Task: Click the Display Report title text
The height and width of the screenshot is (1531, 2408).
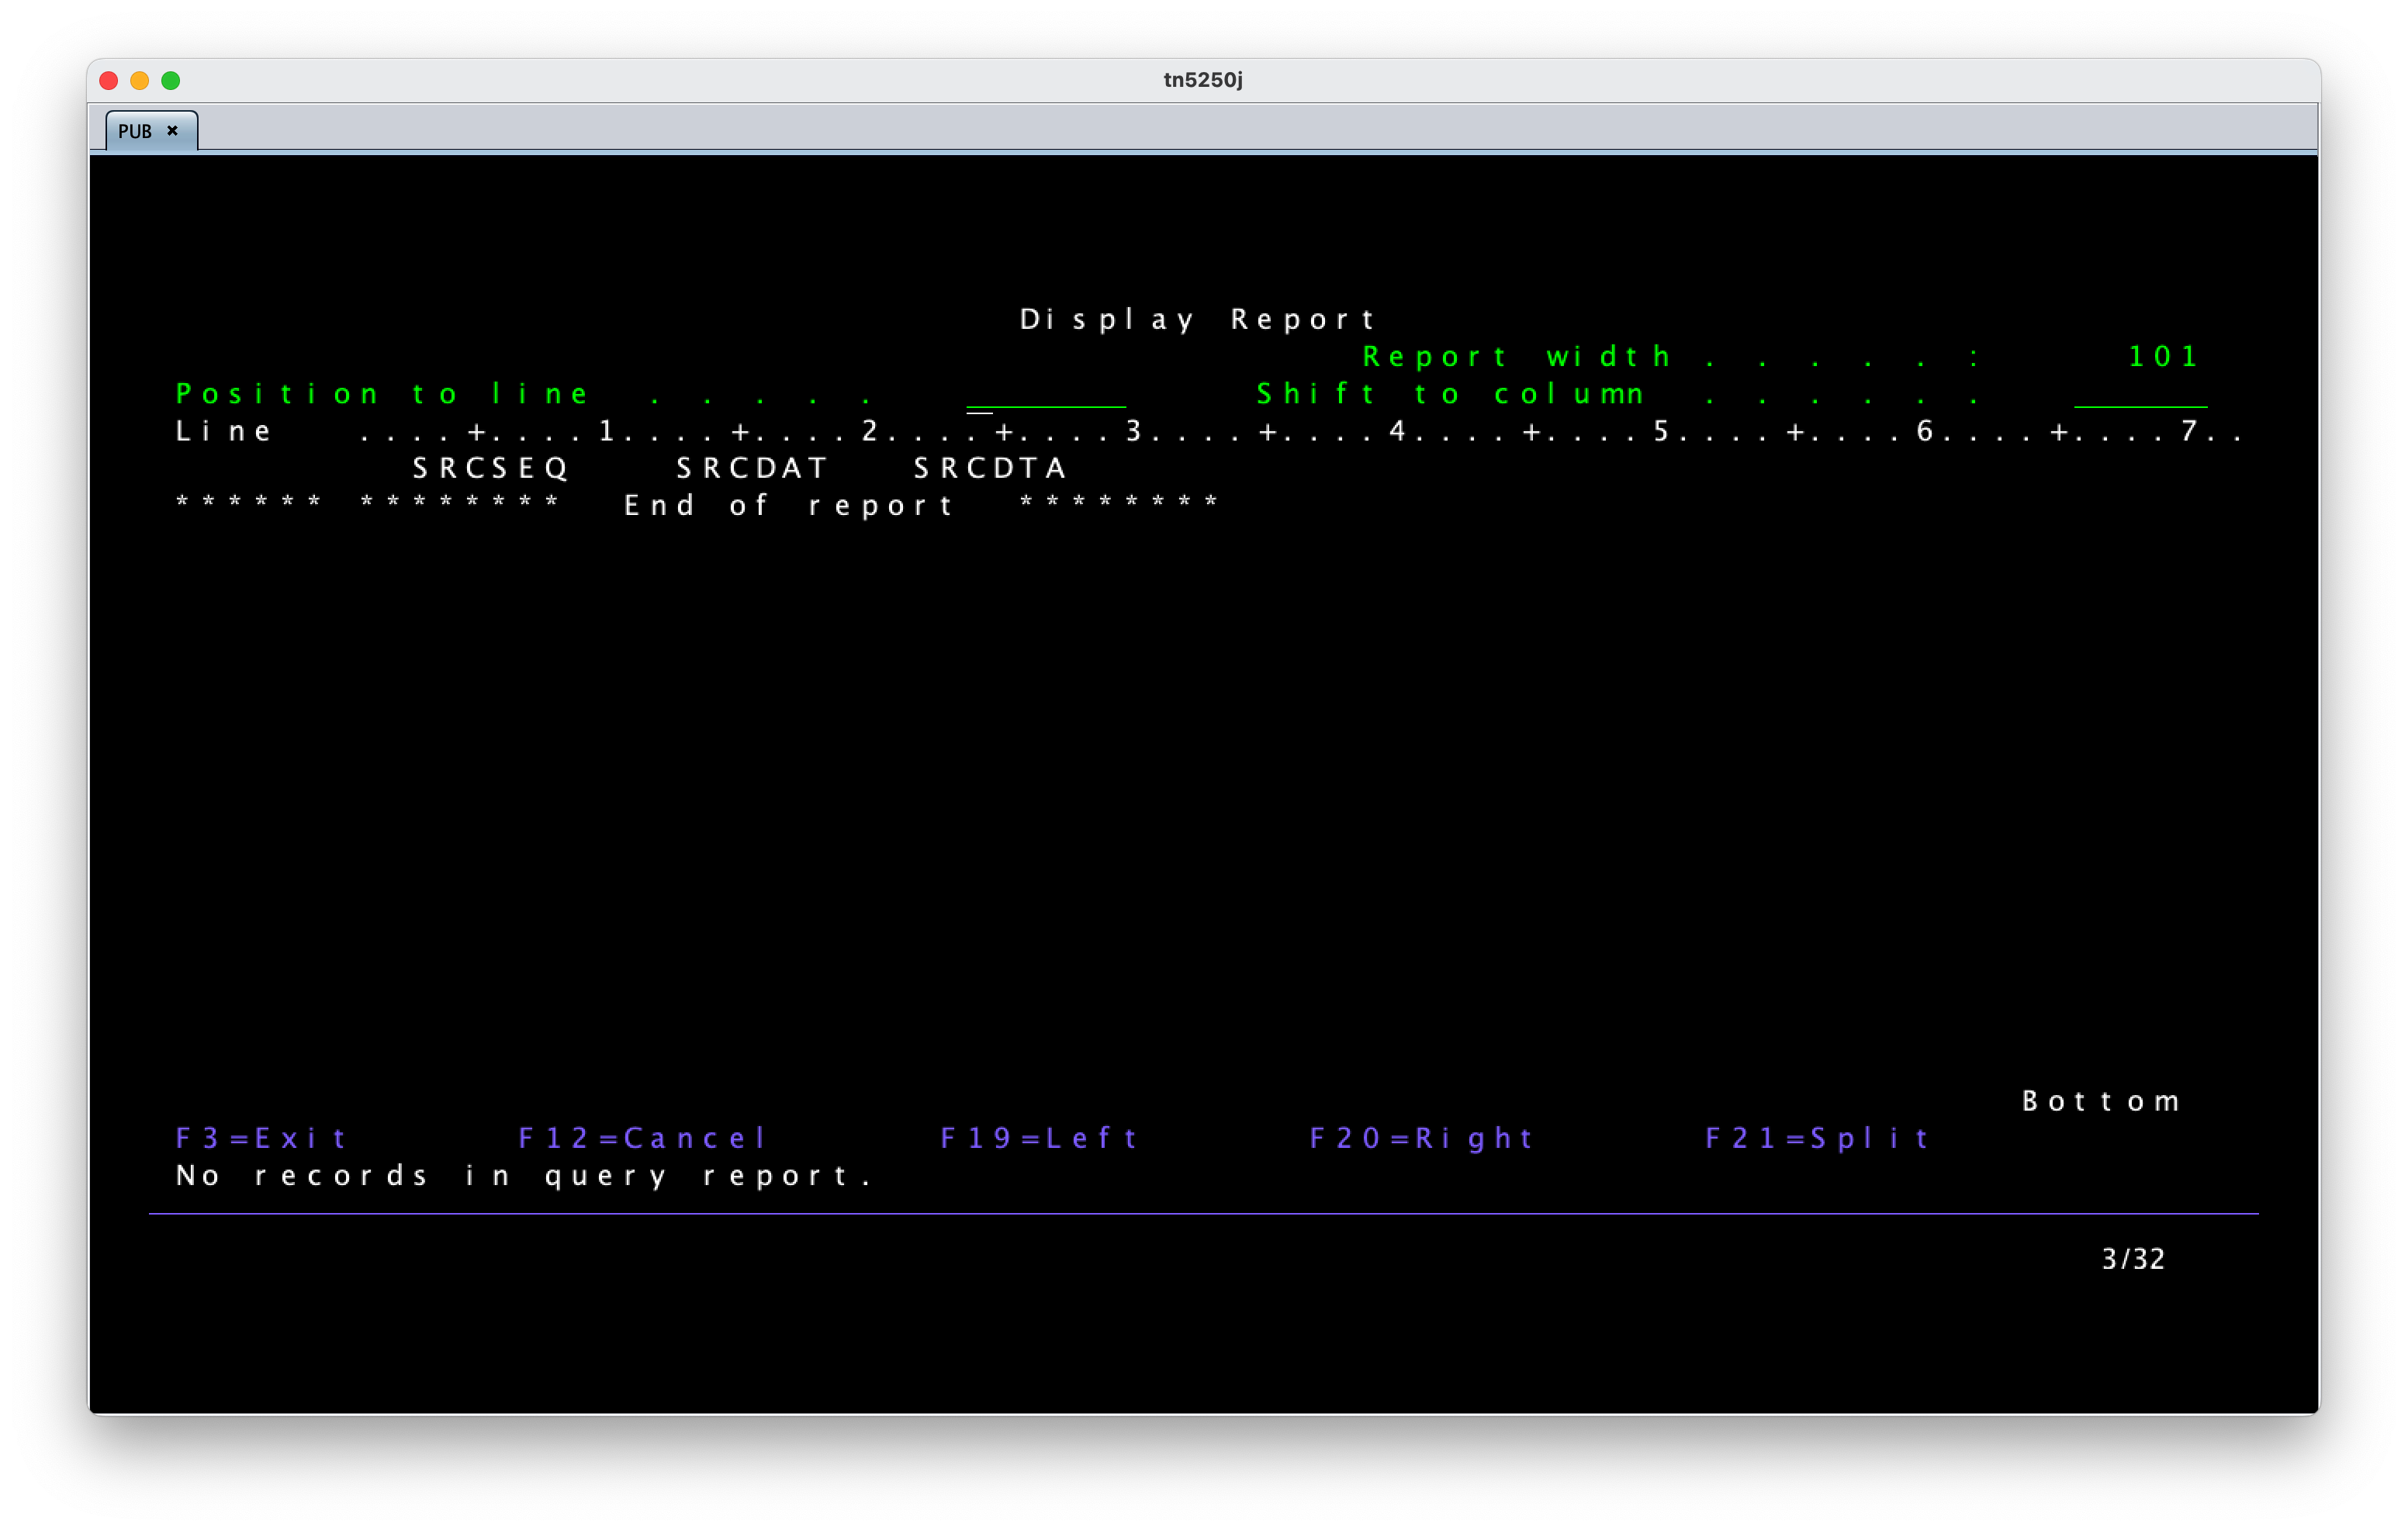Action: coord(1198,319)
